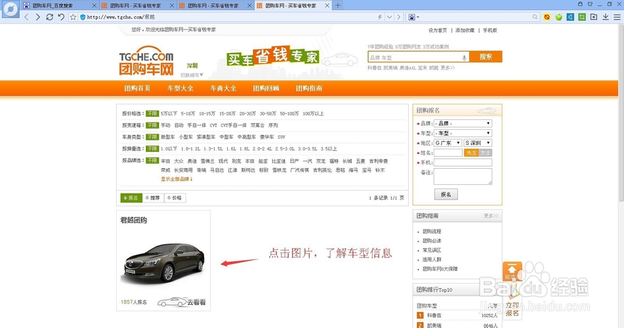Viewport: 624px width, 328px height.
Task: Filter by 大众 brand
Action: (x=178, y=161)
